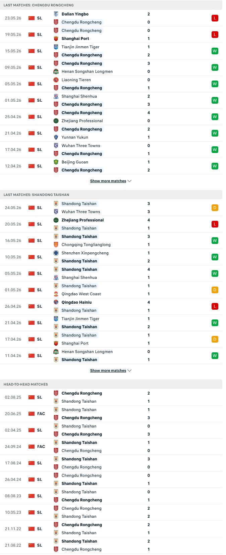Click the China flag in the 20.06.25 FAC match row
Image resolution: width=226 pixels, height=555 pixels.
click(x=32, y=414)
